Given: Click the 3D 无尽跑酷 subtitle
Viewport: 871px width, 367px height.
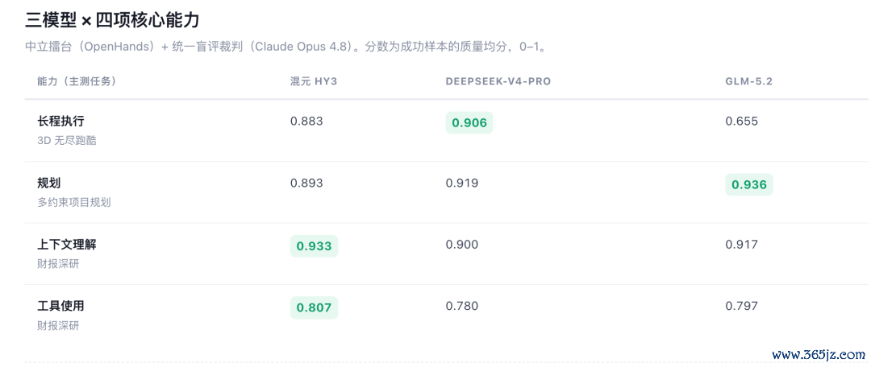Looking at the screenshot, I should click(67, 141).
